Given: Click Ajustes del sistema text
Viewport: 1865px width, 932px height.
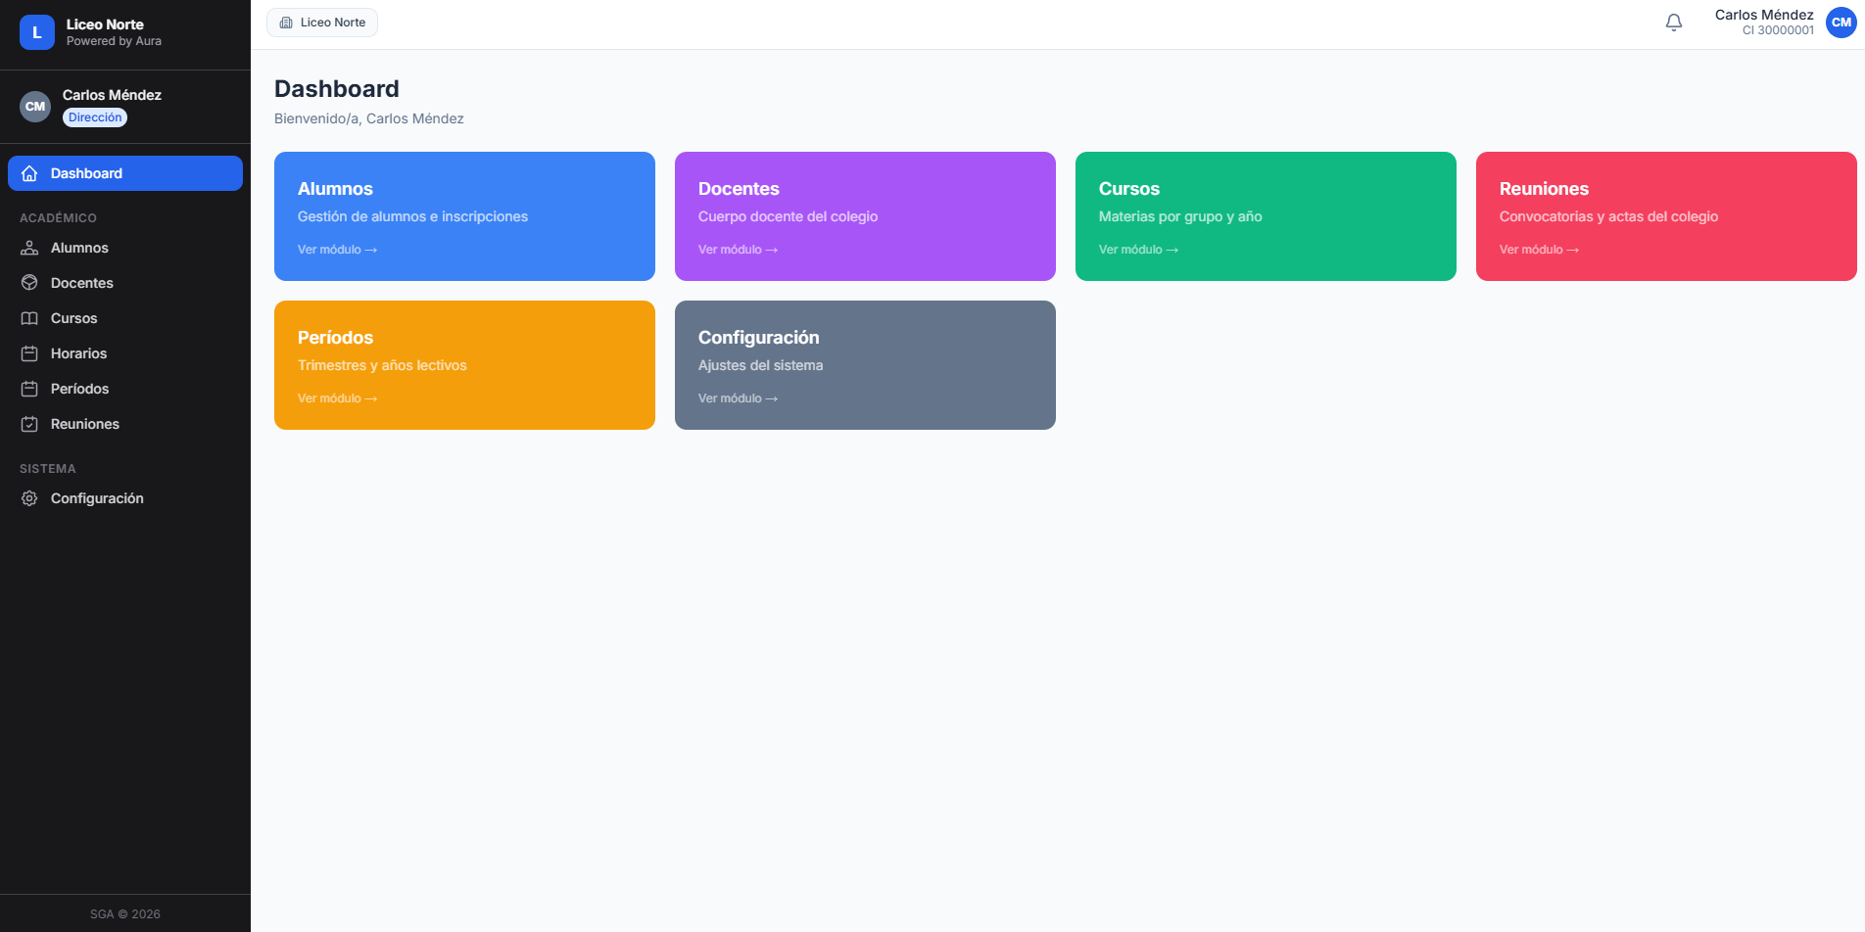Looking at the screenshot, I should (x=760, y=365).
